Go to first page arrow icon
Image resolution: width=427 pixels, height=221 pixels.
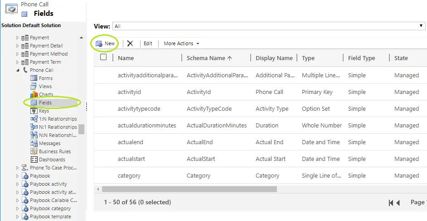click(391, 202)
